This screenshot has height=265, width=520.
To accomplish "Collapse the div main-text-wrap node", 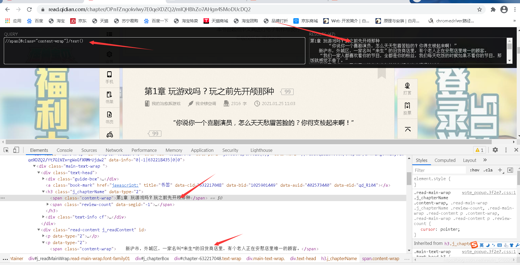I will pos(34,166).
